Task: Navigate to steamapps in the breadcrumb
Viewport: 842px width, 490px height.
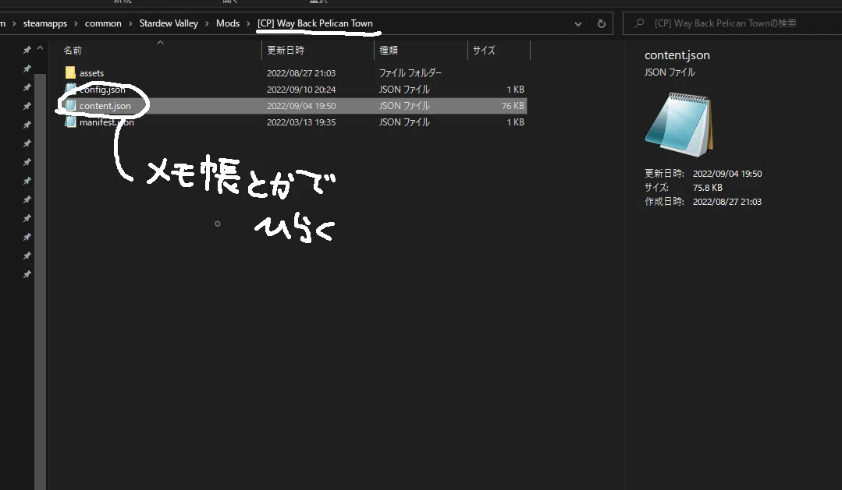Action: (45, 23)
